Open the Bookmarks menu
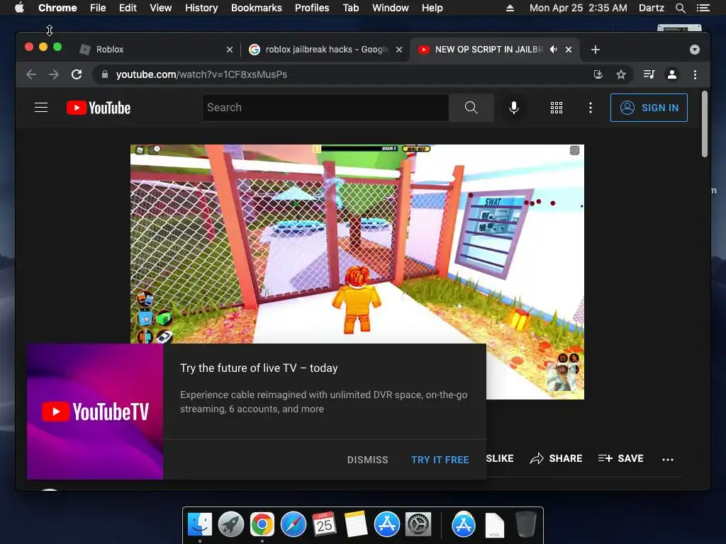 tap(257, 8)
